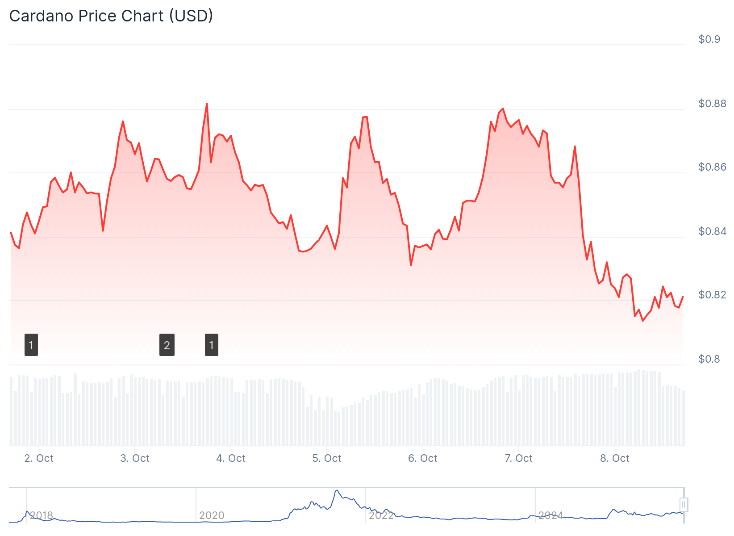Click the $0.84 price axis label
734x536 pixels.
713,231
